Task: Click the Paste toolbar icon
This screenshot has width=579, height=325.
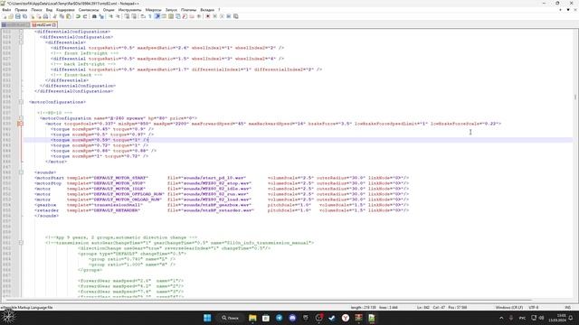Action: point(69,16)
